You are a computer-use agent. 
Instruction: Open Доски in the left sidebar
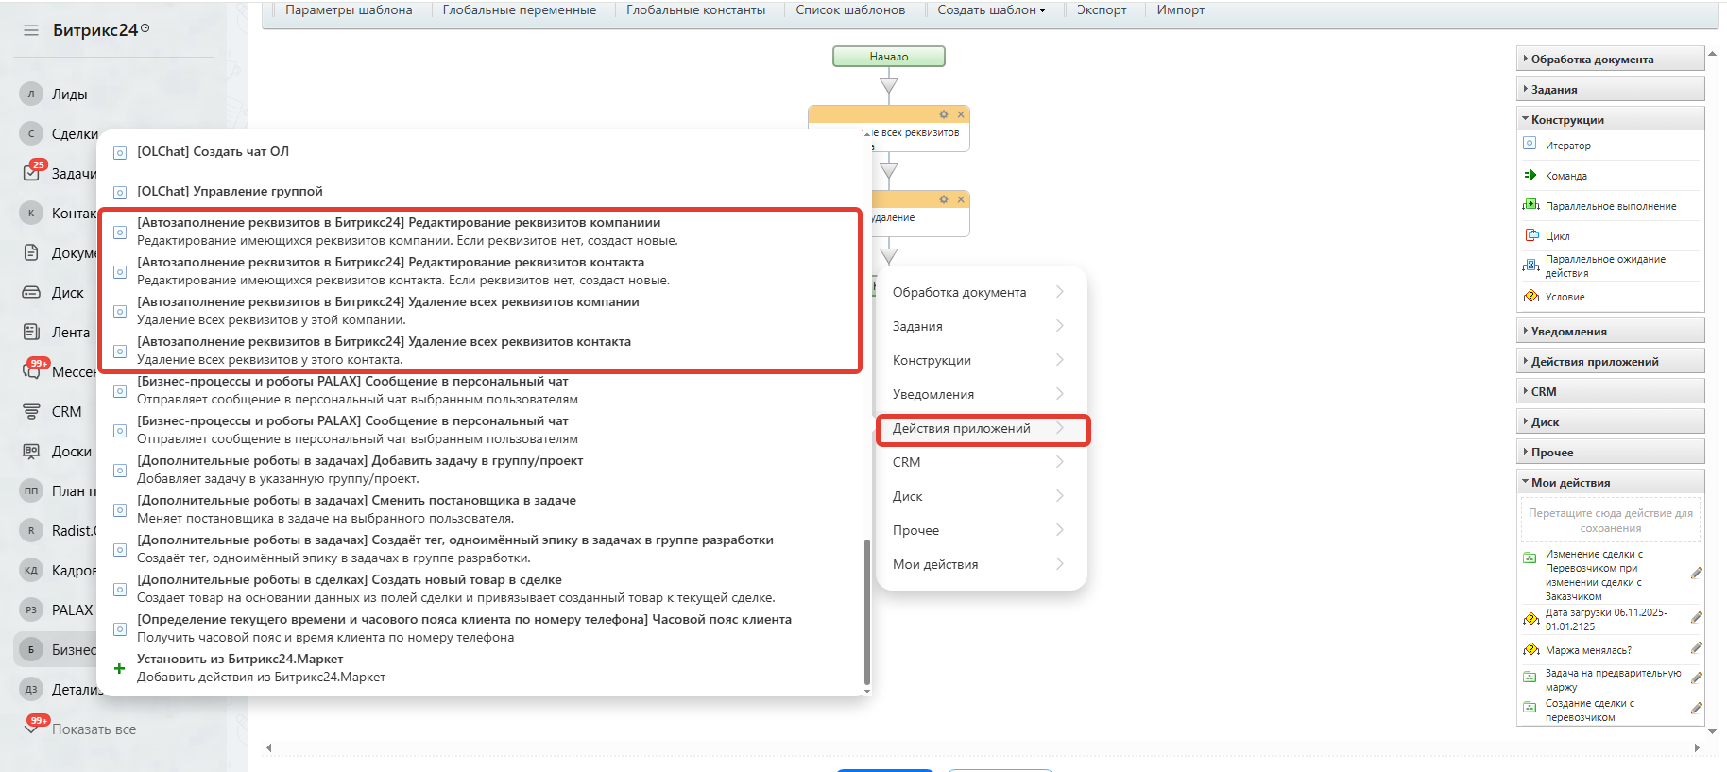(72, 451)
